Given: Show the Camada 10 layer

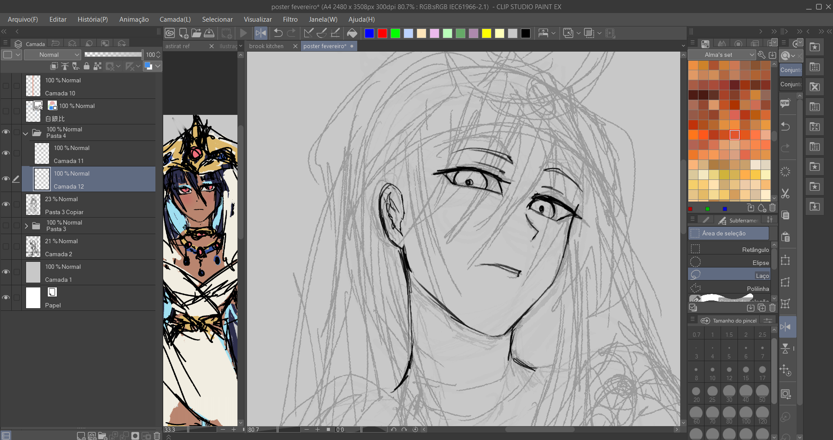Looking at the screenshot, I should 6,86.
